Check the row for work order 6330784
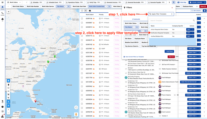 82,57
